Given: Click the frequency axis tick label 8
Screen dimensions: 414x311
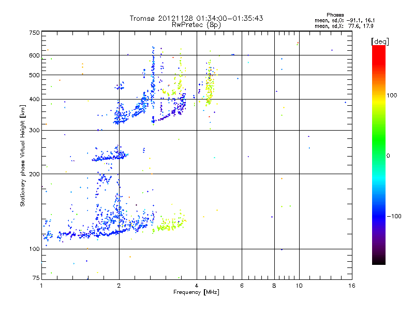Looking at the screenshot, I should (274, 286).
